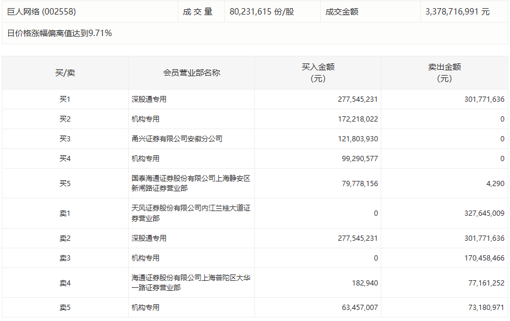
Task: Select buy amount 182,940
Action: pos(365,283)
